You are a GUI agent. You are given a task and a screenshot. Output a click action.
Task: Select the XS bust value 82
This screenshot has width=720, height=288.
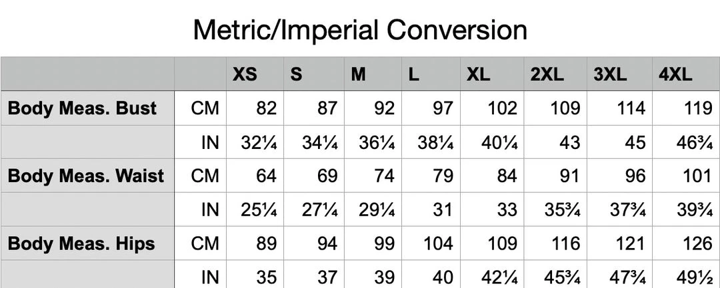pos(266,108)
